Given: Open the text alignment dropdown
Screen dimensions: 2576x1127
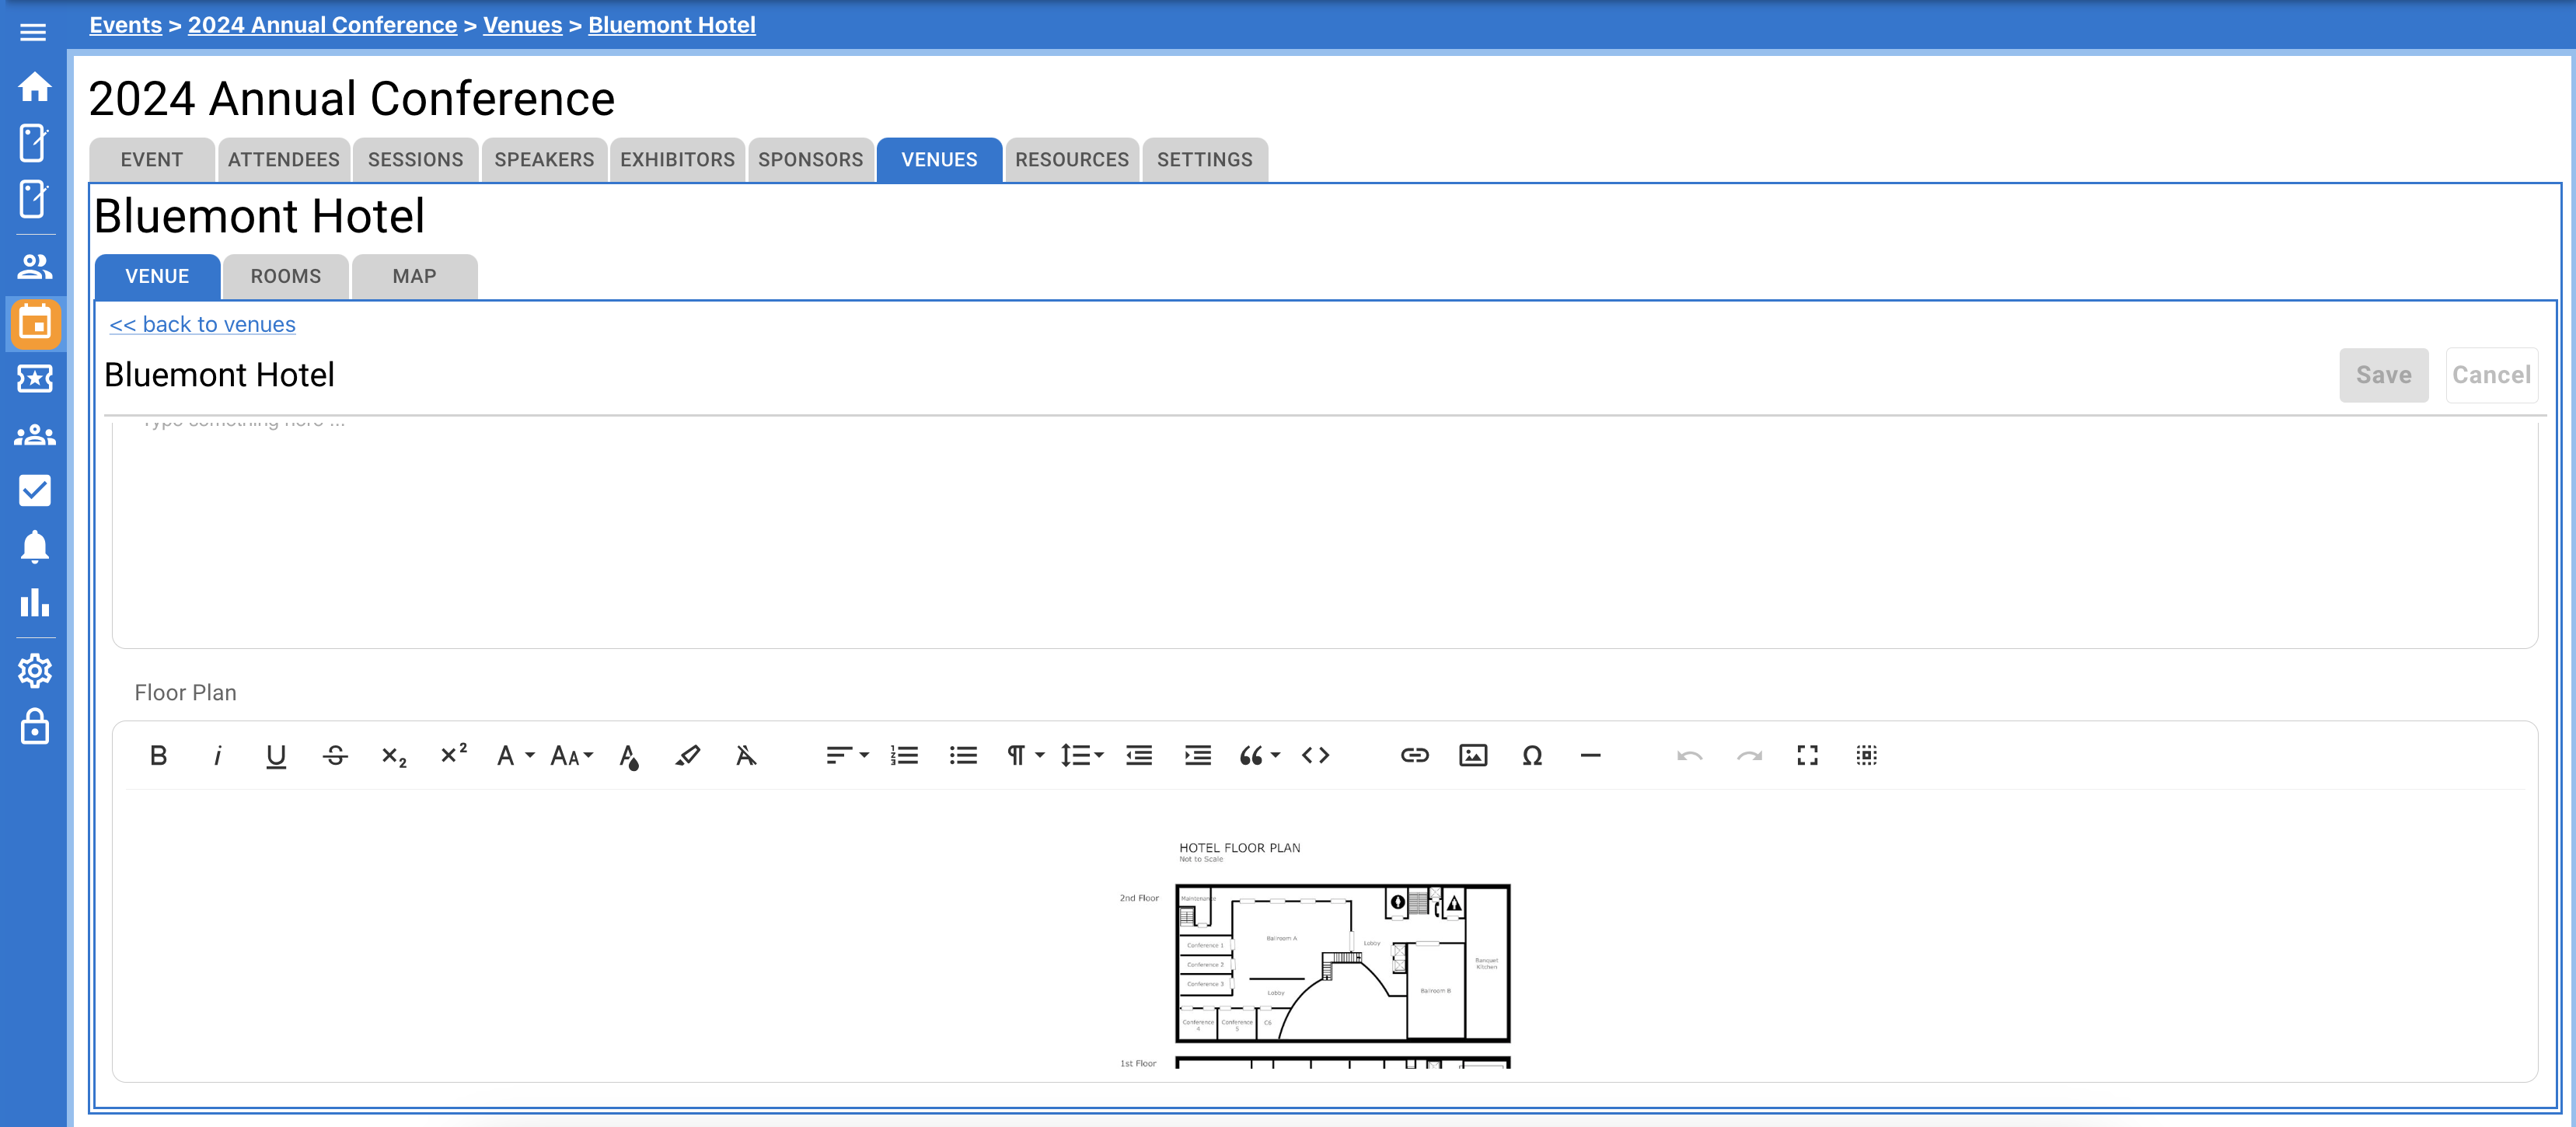Looking at the screenshot, I should tap(847, 755).
